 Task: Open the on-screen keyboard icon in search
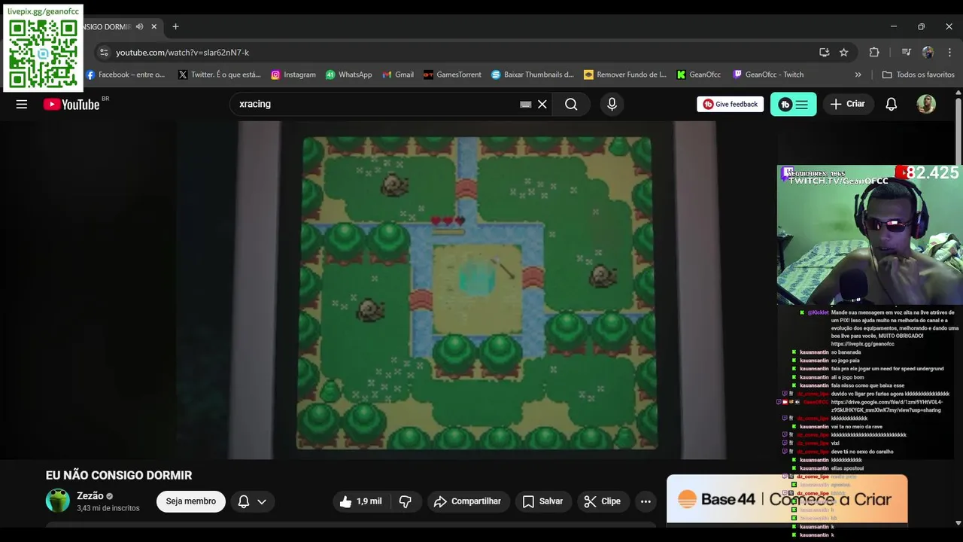526,105
